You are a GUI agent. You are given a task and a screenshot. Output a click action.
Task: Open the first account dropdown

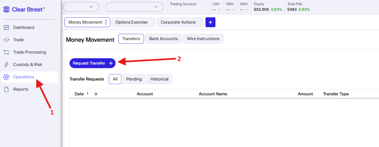coord(81,7)
